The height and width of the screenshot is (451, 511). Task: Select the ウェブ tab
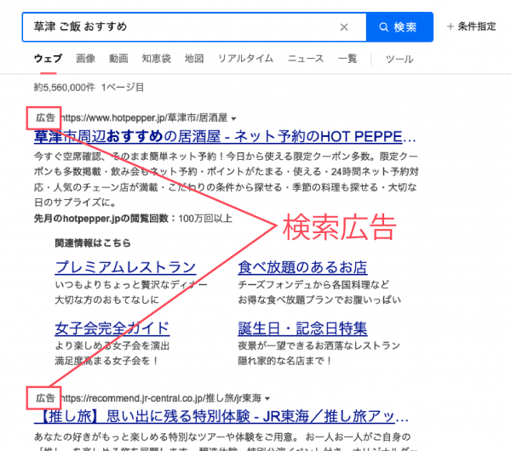click(x=48, y=59)
